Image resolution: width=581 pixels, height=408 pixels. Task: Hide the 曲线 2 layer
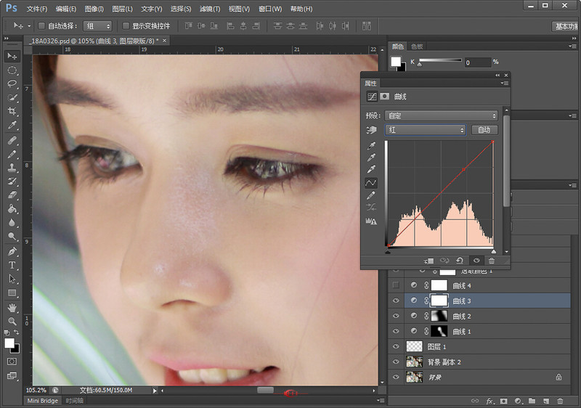396,316
